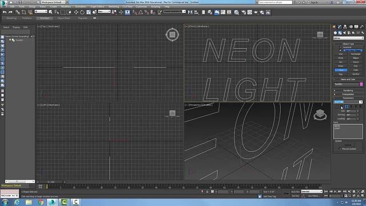
Task: Select the Unlink Selection tool
Action: click(x=24, y=12)
